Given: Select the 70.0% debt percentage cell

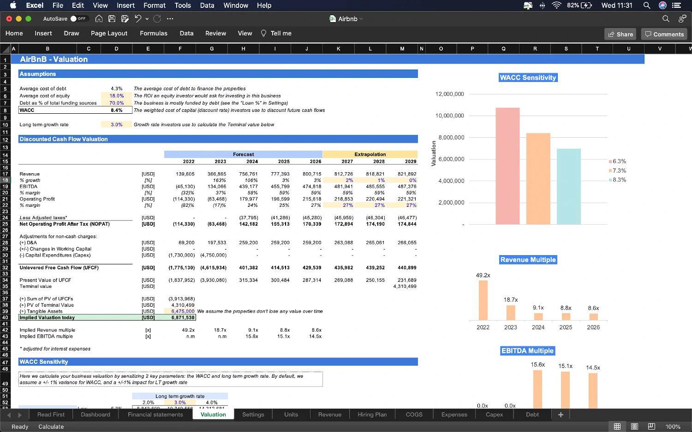Looking at the screenshot, I should tap(117, 103).
